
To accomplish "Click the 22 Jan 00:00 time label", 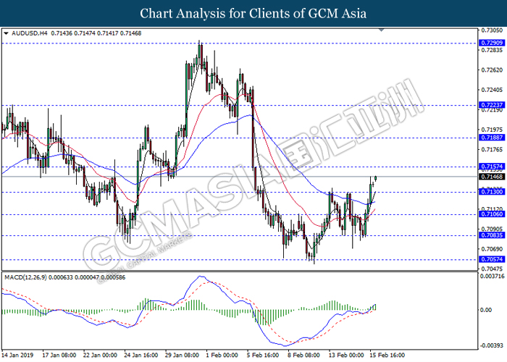I will click(x=100, y=355).
